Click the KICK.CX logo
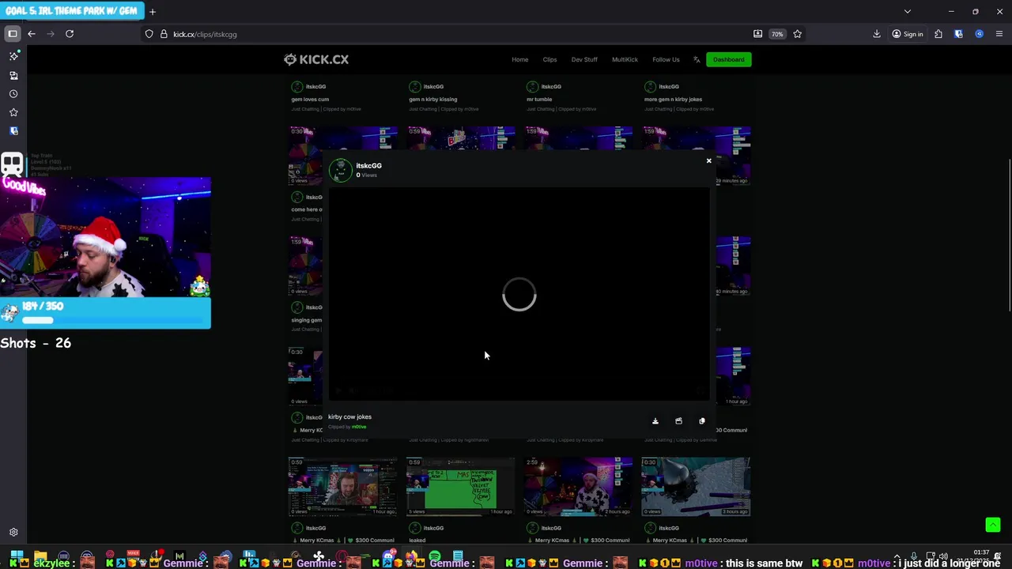 pos(316,59)
